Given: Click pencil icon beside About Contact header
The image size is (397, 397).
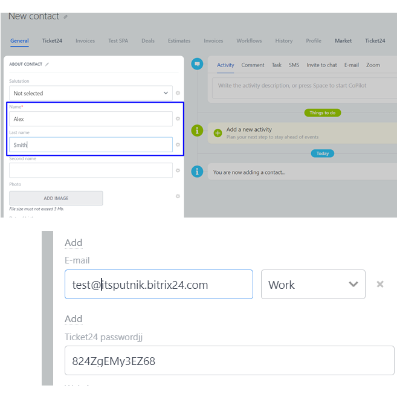Looking at the screenshot, I should 47,64.
